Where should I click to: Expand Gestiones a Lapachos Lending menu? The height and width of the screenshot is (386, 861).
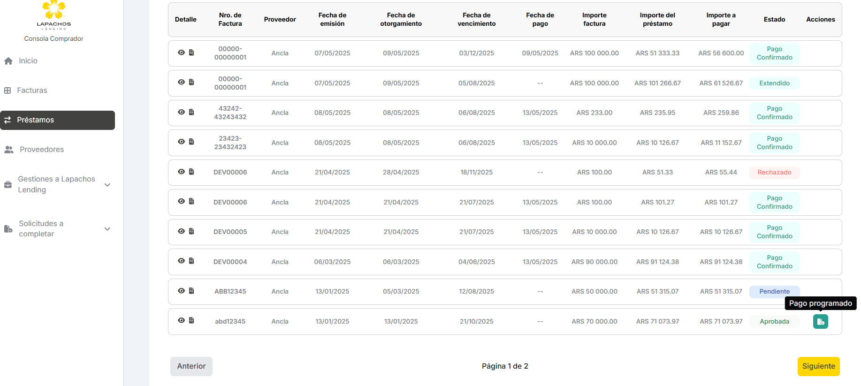[x=107, y=185]
